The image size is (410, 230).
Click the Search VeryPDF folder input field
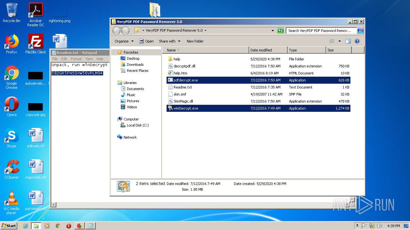click(x=321, y=31)
